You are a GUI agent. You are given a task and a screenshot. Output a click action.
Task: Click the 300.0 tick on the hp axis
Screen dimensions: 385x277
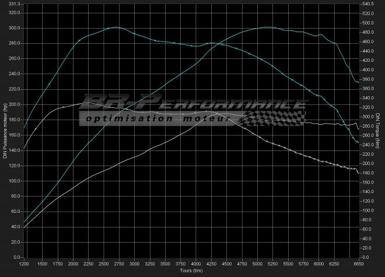pos(14,28)
